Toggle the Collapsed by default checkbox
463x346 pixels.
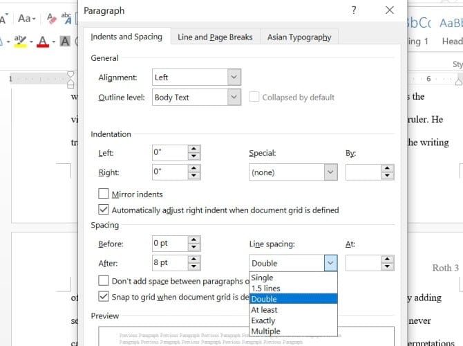coord(254,97)
